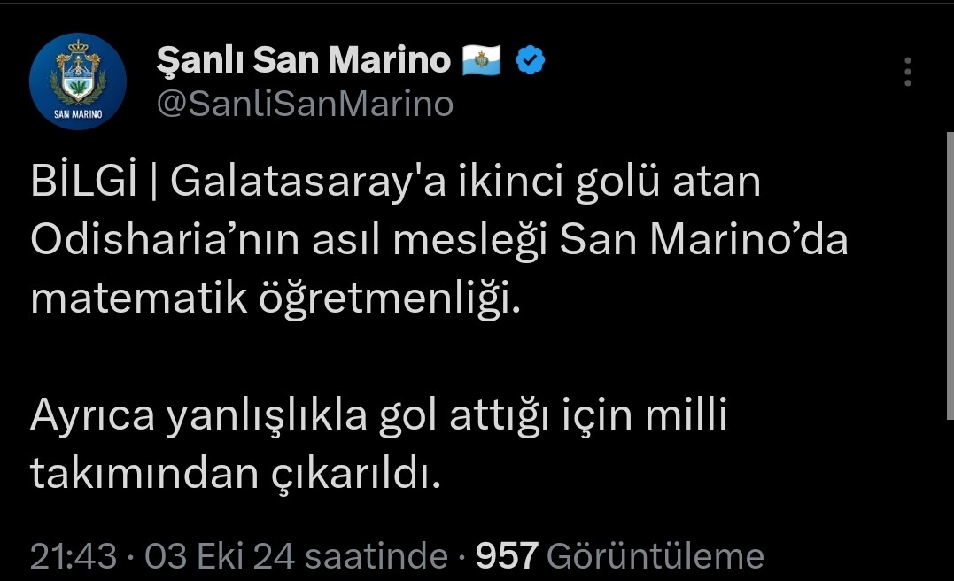
Task: Click the takımından çıkarıldı line
Action: tap(235, 474)
